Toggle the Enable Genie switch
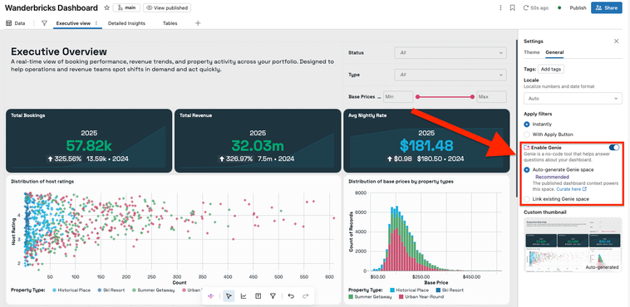The image size is (630, 307). coord(614,148)
